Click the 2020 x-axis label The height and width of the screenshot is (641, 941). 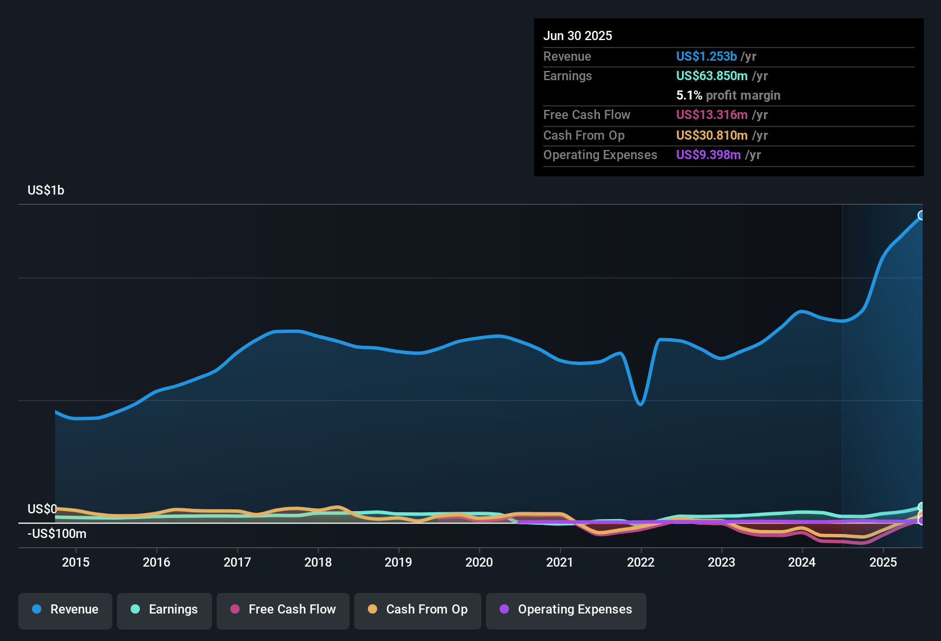(x=479, y=562)
